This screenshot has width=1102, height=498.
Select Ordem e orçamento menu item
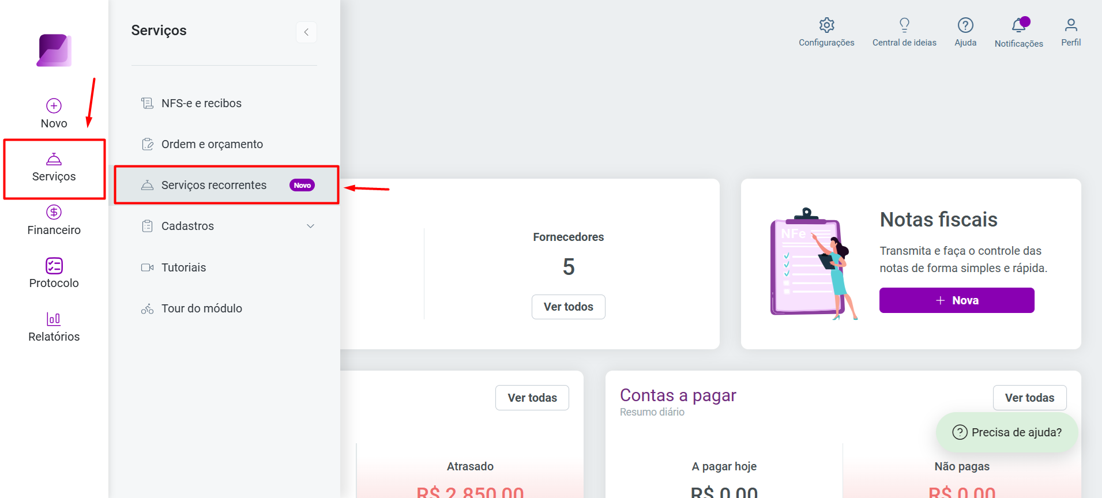coord(224,144)
